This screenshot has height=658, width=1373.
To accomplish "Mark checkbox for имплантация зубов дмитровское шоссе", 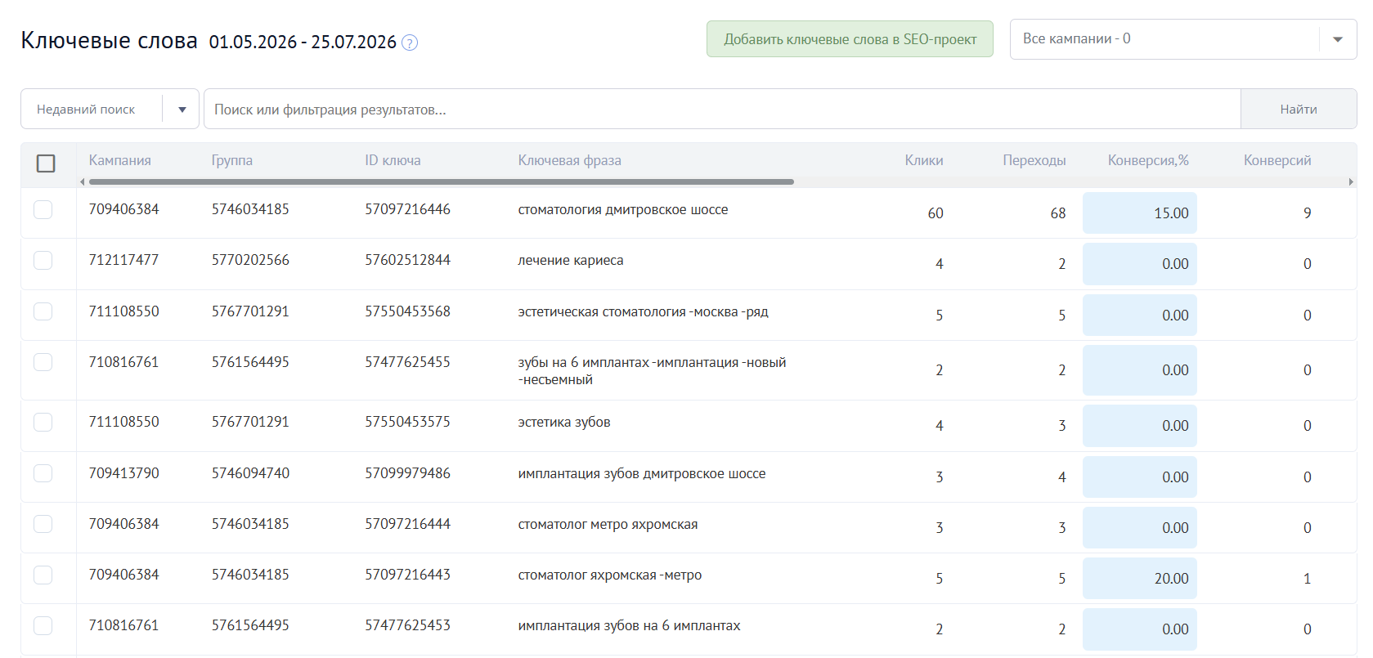I will click(x=43, y=473).
